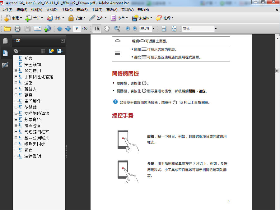Click the zoom in plus button
The height and width of the screenshot is (210, 280).
(135, 29)
